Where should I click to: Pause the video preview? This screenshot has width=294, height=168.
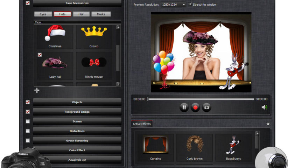tap(184, 107)
